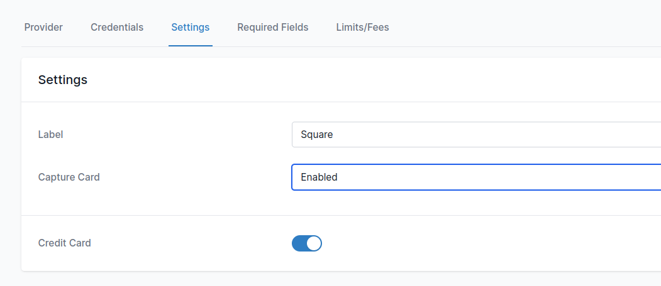
Task: Switch to the Provider tab
Action: 43,28
